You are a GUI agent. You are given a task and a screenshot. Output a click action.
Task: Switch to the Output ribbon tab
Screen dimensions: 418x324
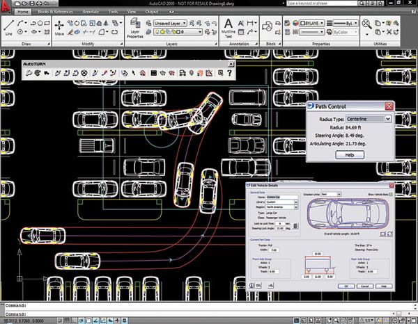(x=152, y=12)
